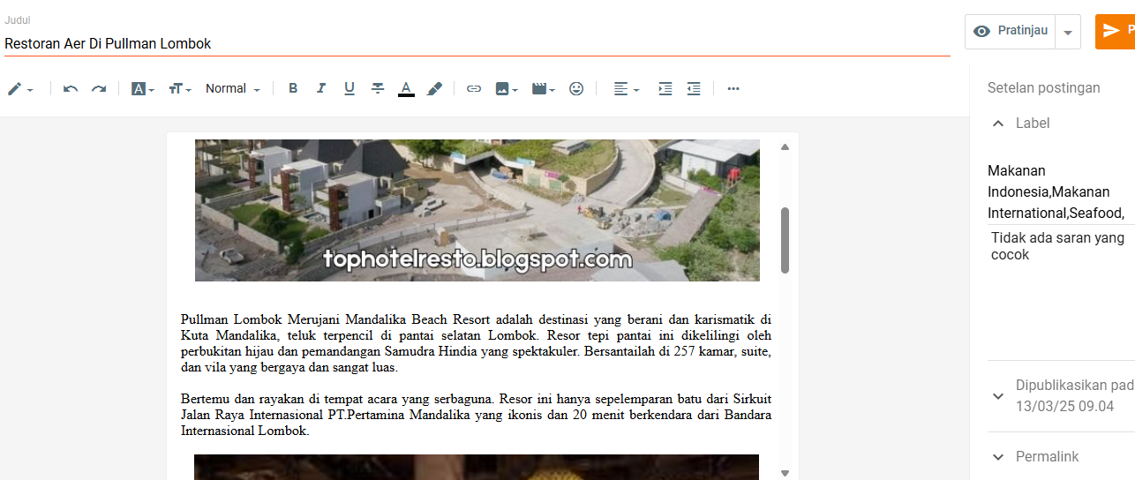Insert or edit a link
The height and width of the screenshot is (480, 1135).
coord(474,89)
